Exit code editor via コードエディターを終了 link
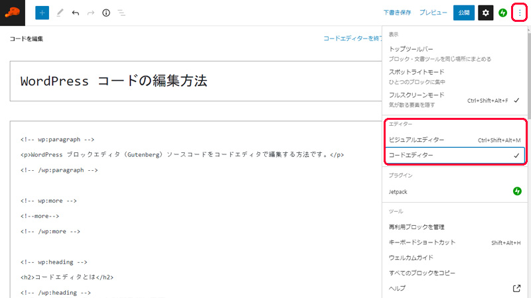 click(x=352, y=38)
